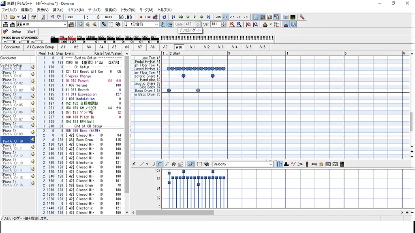Toggle the note-length lock icon beside 4分音符
The height and width of the screenshot is (233, 415).
pyautogui.click(x=163, y=24)
